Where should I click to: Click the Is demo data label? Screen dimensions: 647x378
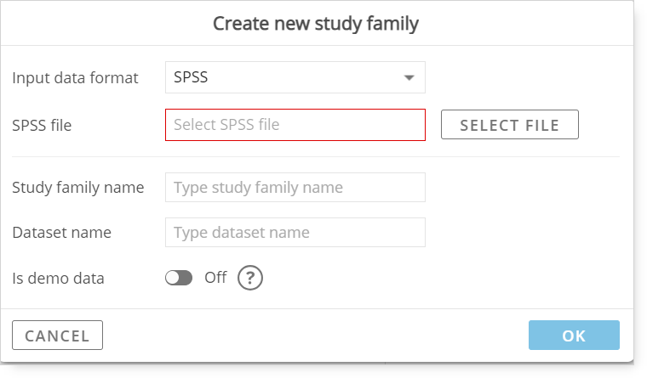[x=58, y=279]
